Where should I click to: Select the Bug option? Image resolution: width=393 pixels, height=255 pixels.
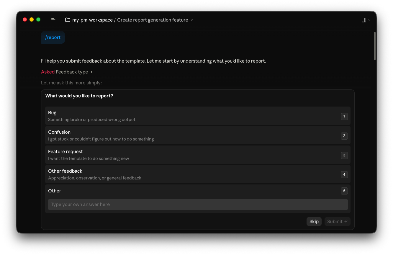pyautogui.click(x=198, y=116)
